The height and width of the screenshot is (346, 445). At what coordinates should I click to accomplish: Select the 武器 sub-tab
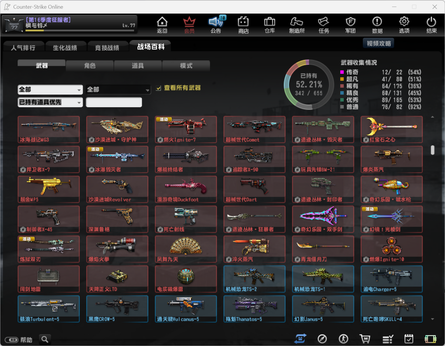pos(42,65)
